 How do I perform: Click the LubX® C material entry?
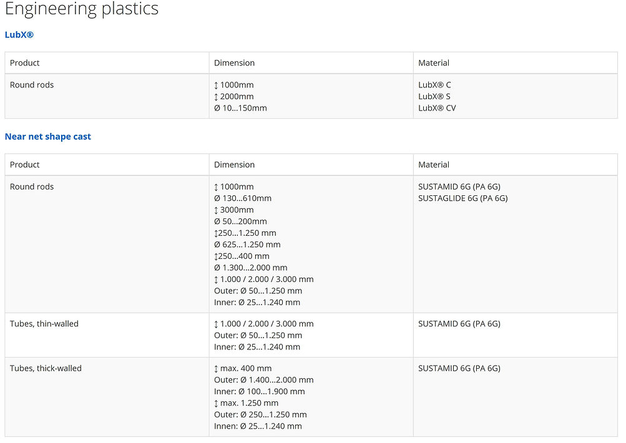(434, 85)
